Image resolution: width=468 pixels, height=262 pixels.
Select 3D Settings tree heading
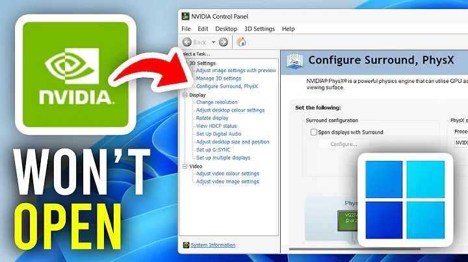click(x=202, y=63)
